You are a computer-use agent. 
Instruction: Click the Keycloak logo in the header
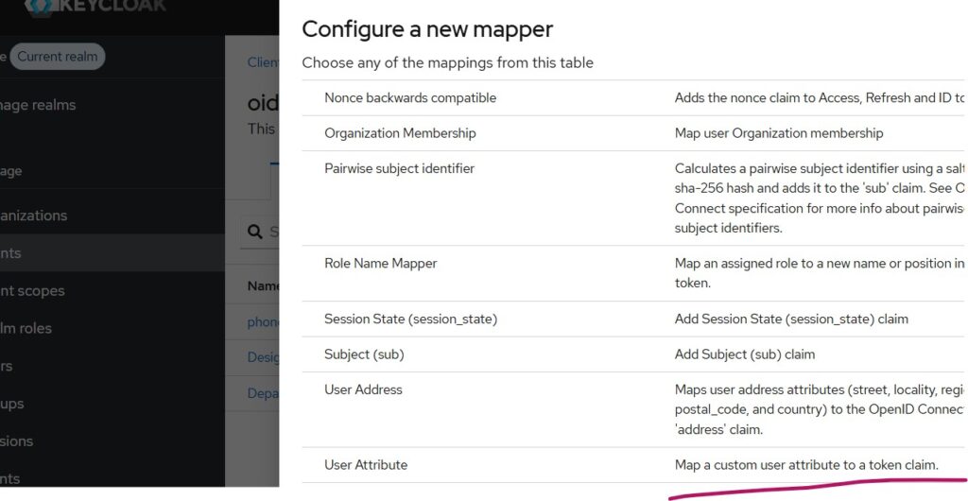coord(95,6)
